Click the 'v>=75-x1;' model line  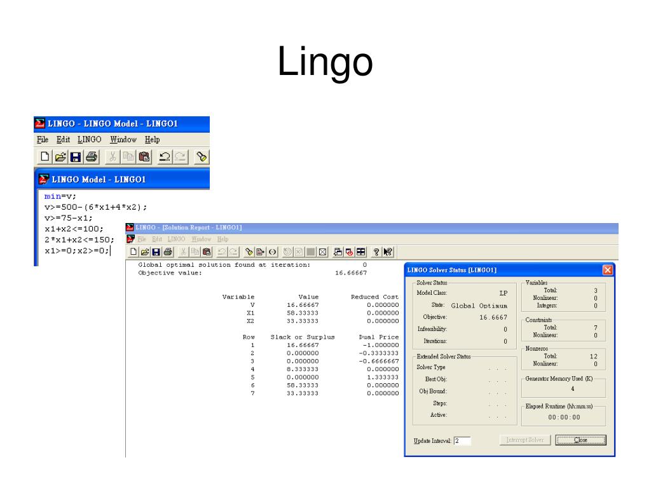pyautogui.click(x=69, y=218)
